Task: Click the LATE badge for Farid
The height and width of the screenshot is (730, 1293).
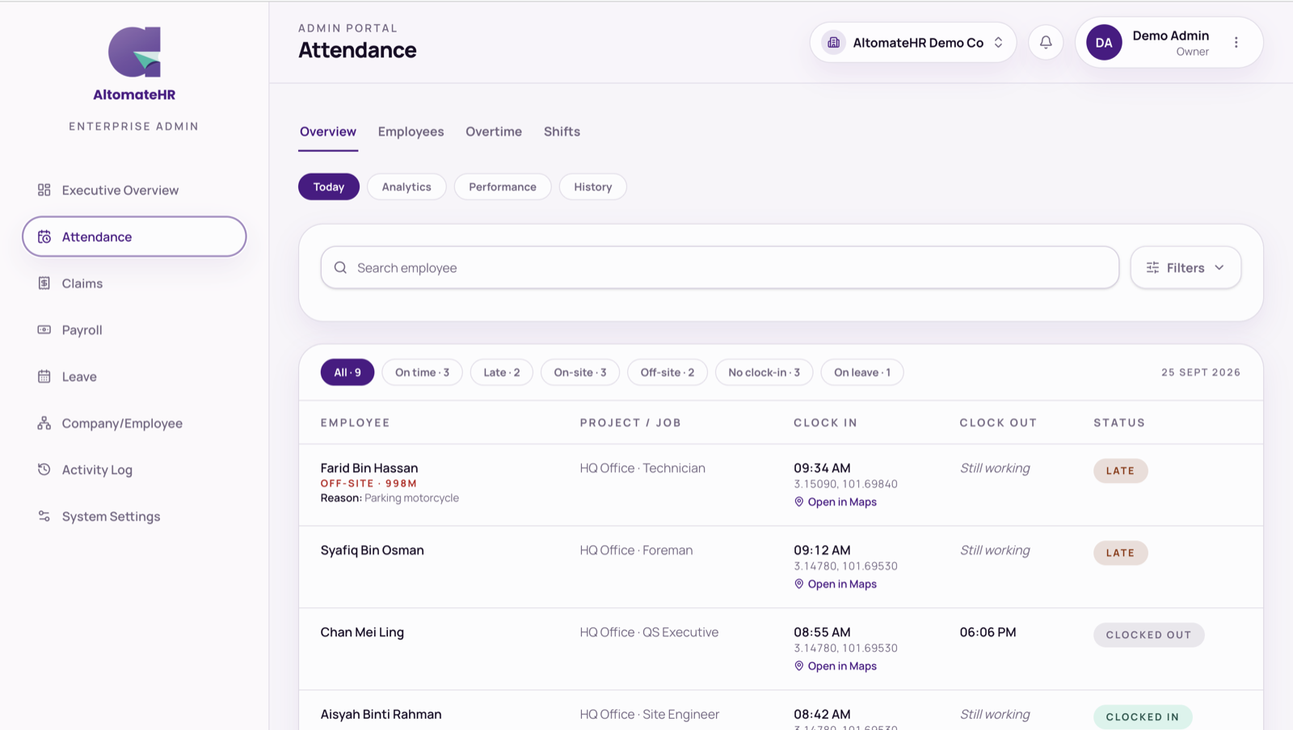Action: (x=1120, y=471)
